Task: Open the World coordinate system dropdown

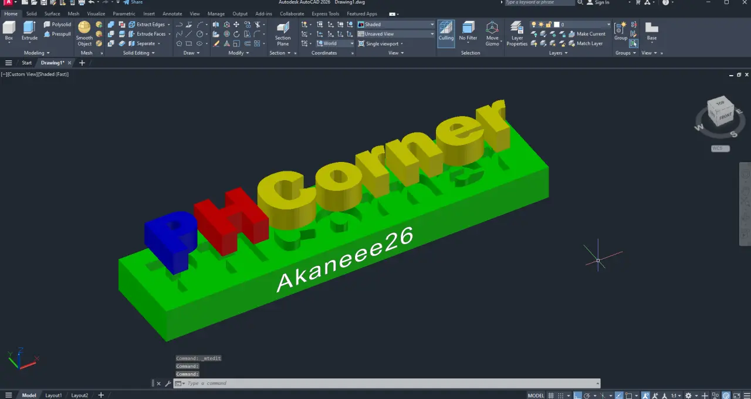Action: pos(335,43)
